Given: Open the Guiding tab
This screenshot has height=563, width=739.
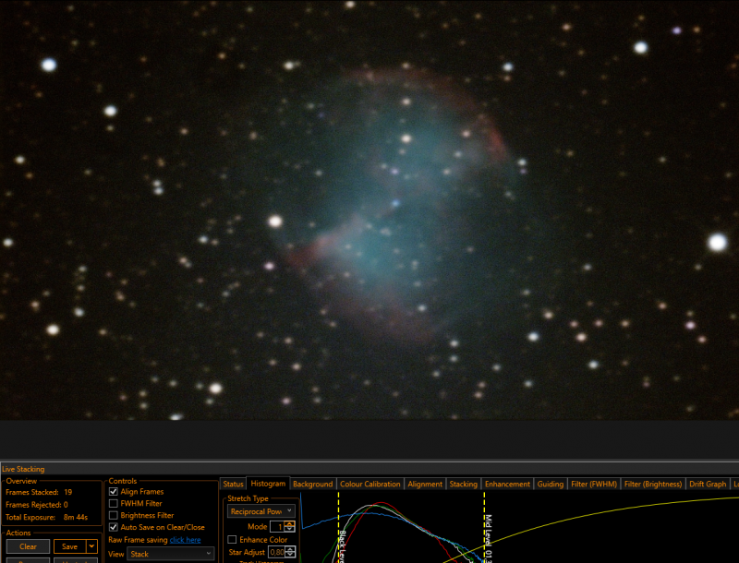Looking at the screenshot, I should (x=551, y=484).
